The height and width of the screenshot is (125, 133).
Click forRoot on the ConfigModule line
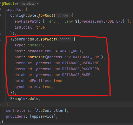point(46,15)
